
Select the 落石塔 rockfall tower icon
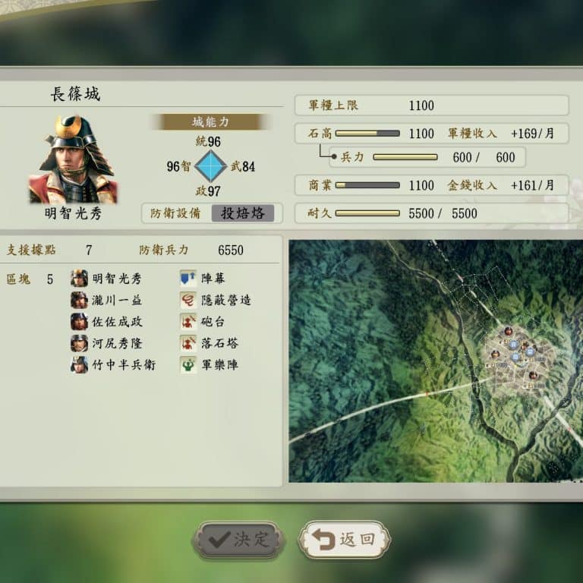[188, 343]
